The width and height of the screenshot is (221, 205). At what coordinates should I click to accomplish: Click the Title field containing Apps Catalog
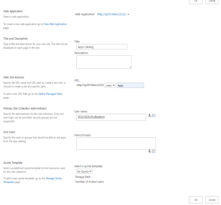pos(102,47)
